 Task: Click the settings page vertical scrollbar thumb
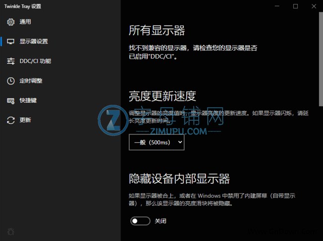[x=321, y=59]
